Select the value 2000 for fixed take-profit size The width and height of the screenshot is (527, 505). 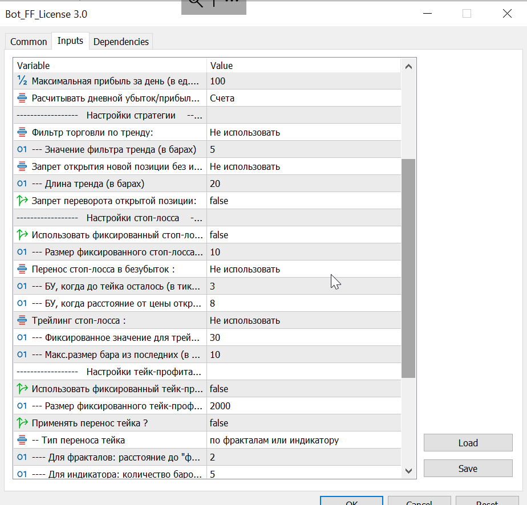click(220, 406)
